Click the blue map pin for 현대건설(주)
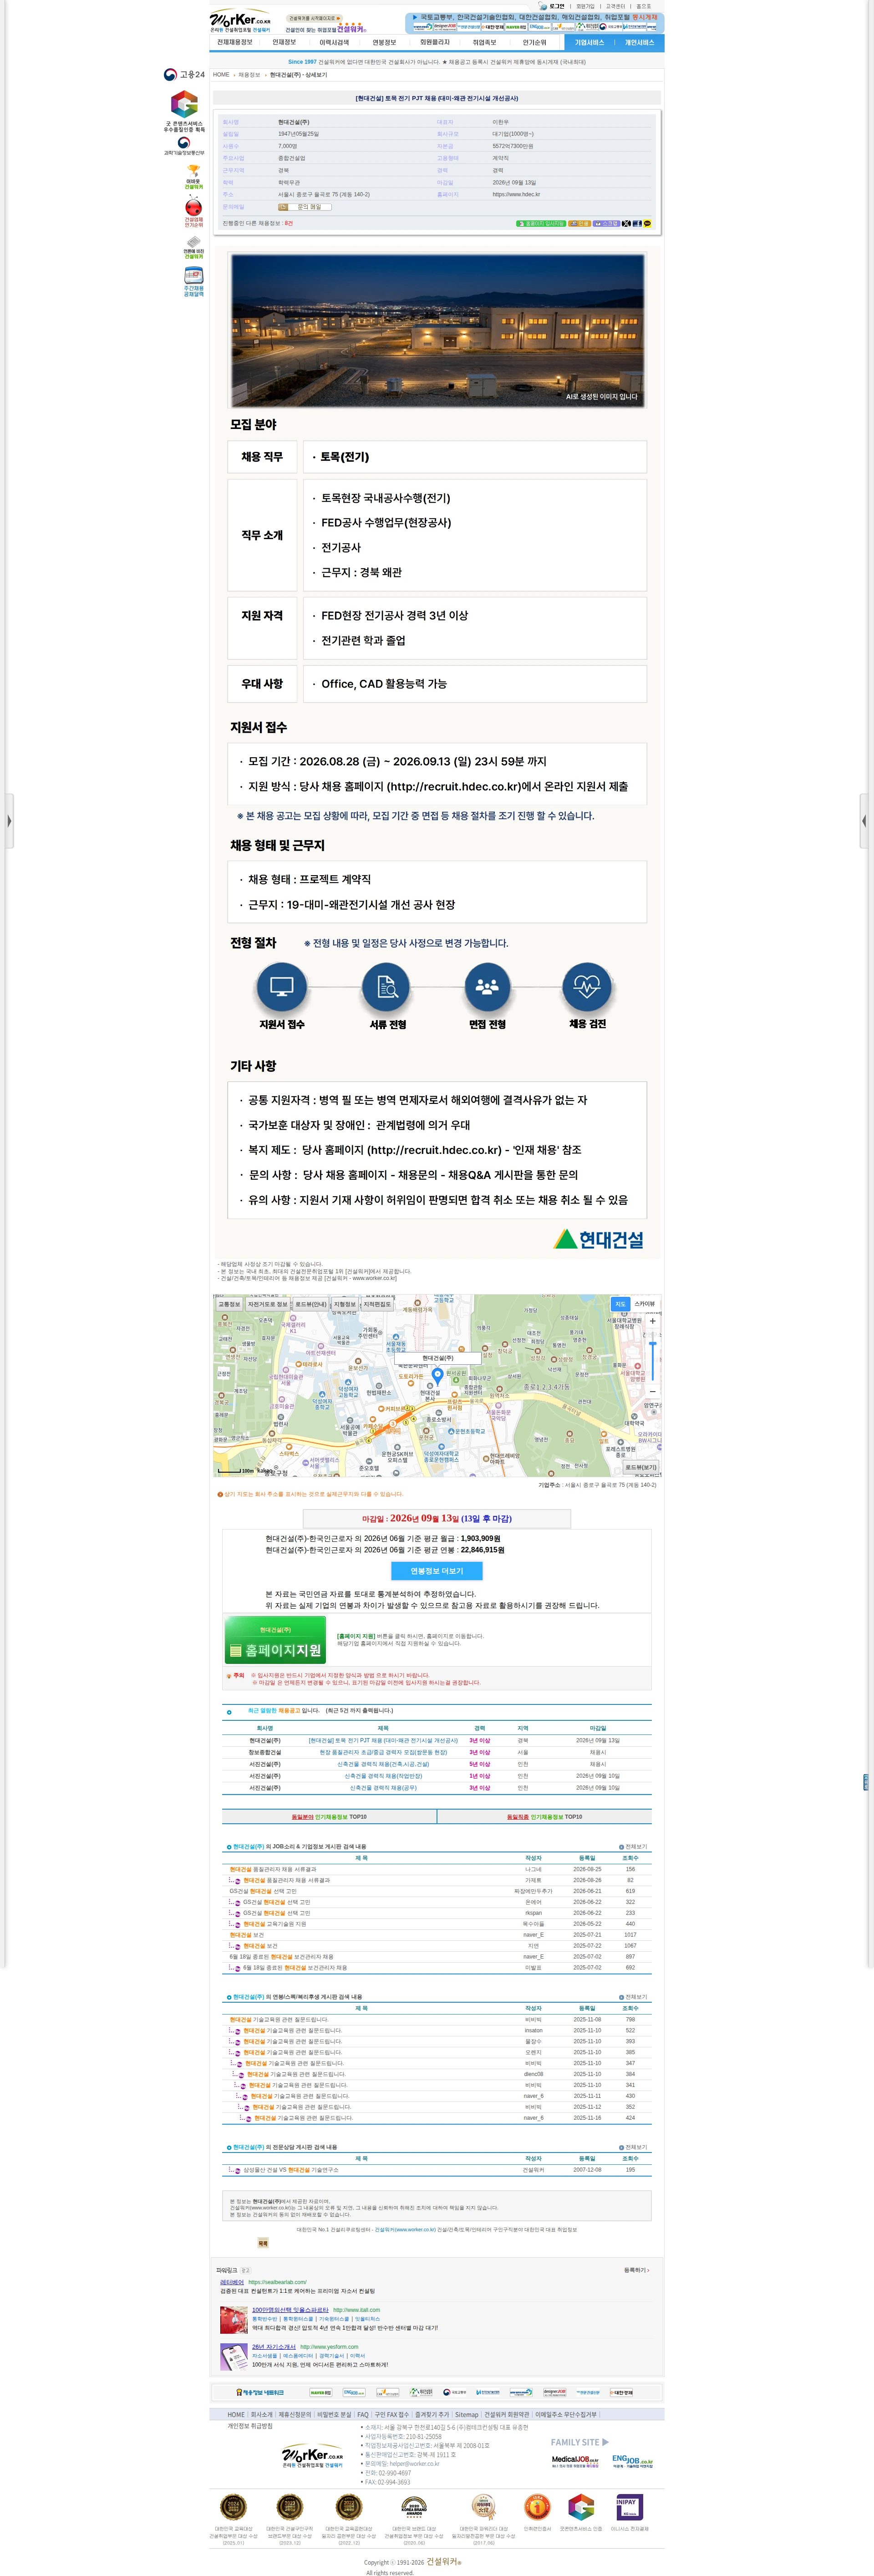The height and width of the screenshot is (2576, 874). tap(437, 1376)
